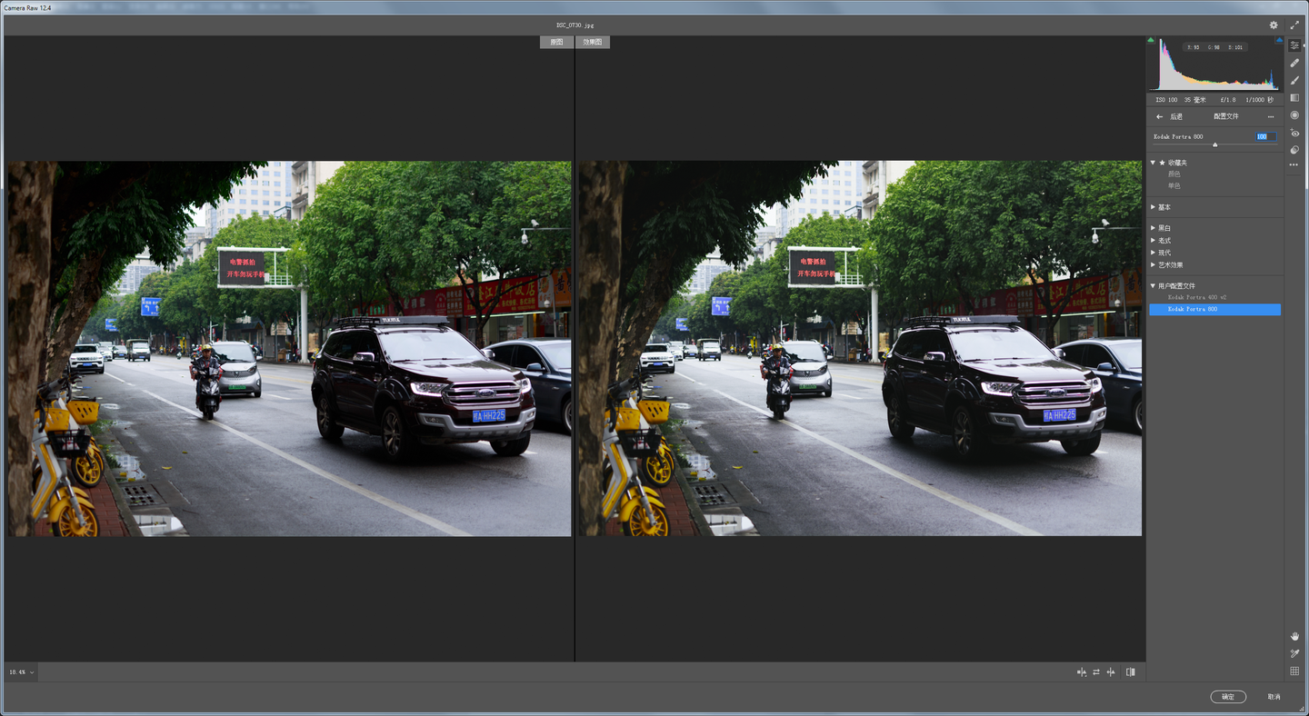Viewport: 1309px width, 716px height.
Task: Adjust the Kodak Portra 800 amount slider
Action: (1216, 144)
